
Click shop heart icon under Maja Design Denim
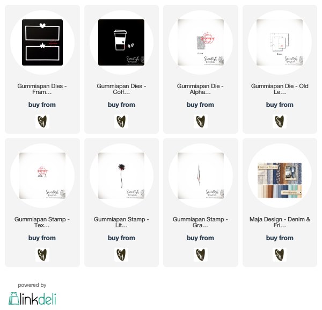click(x=280, y=255)
